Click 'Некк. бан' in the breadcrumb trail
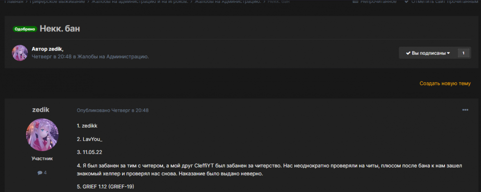481x192 pixels. [x=278, y=1]
